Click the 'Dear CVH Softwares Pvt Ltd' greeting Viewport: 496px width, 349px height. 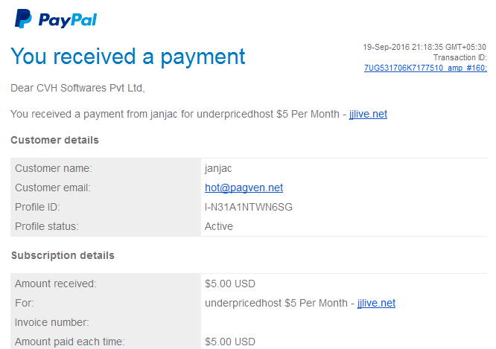tap(77, 88)
